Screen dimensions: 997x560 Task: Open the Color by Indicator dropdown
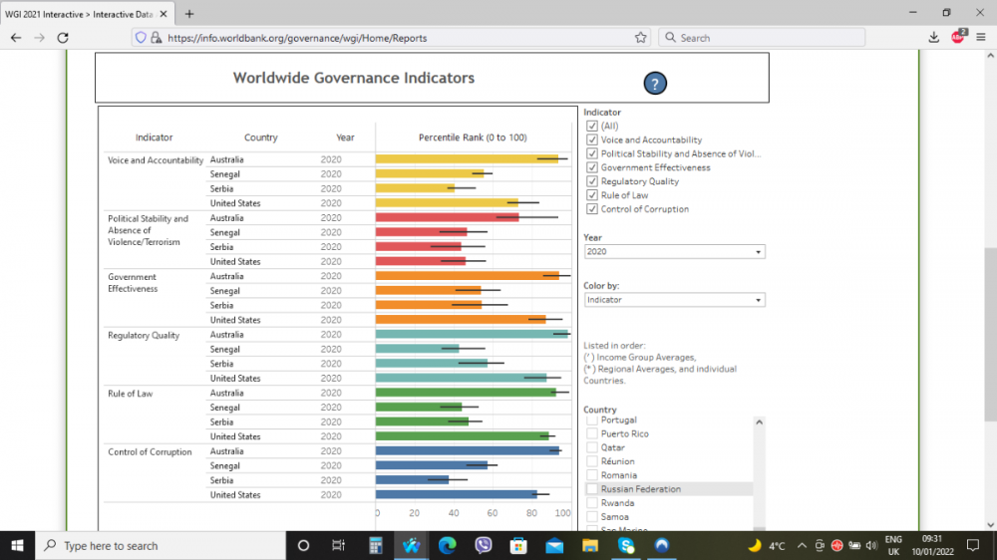674,300
